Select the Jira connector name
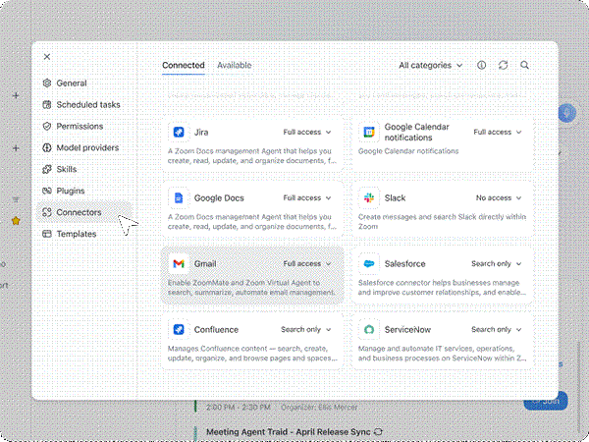This screenshot has height=442, width=589. pos(201,132)
